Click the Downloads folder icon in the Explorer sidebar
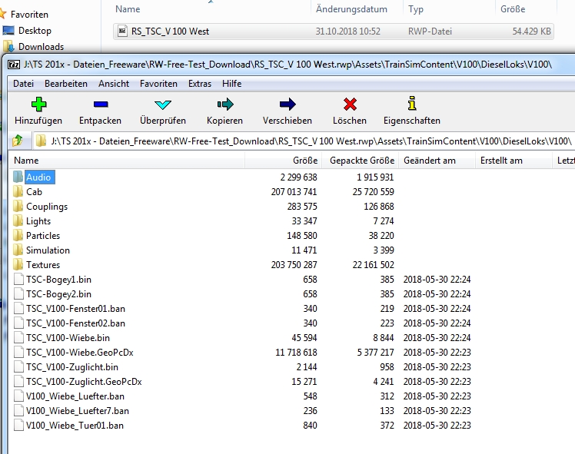 click(x=8, y=47)
